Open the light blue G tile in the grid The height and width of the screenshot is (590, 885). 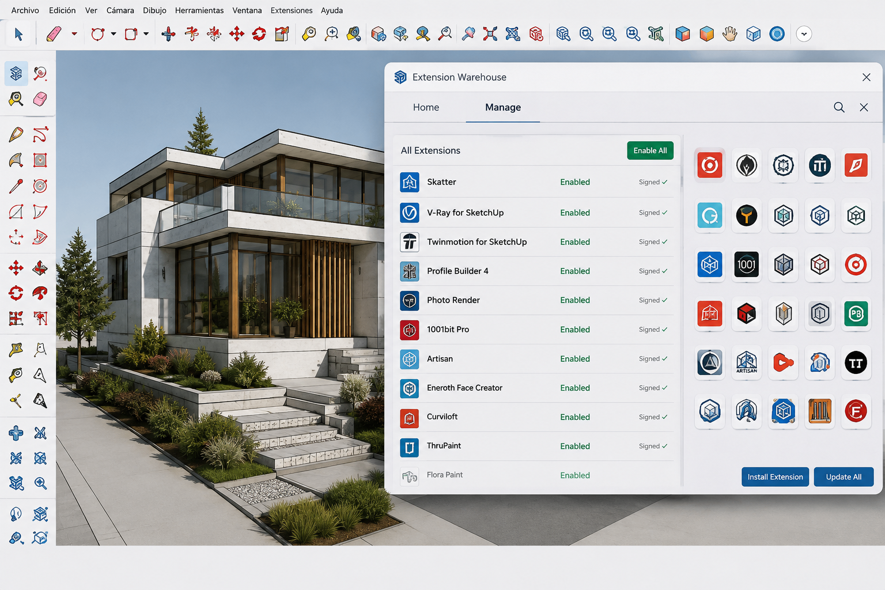point(710,216)
